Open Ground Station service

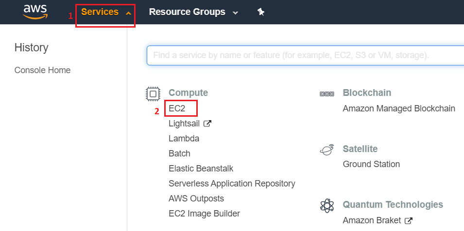tap(371, 164)
